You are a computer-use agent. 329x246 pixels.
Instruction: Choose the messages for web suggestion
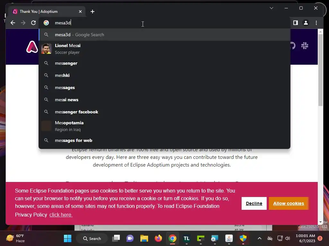pos(164,140)
